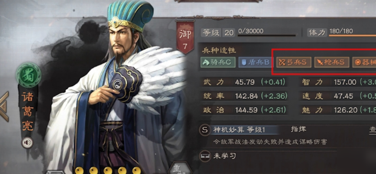Open the red banner marked 御 7
Screen dimensions: 376x174
185,37
